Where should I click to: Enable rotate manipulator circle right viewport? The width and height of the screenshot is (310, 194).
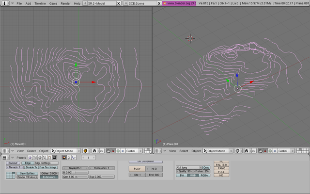270,151
